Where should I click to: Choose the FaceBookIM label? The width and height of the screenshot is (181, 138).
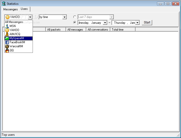coord(17,42)
